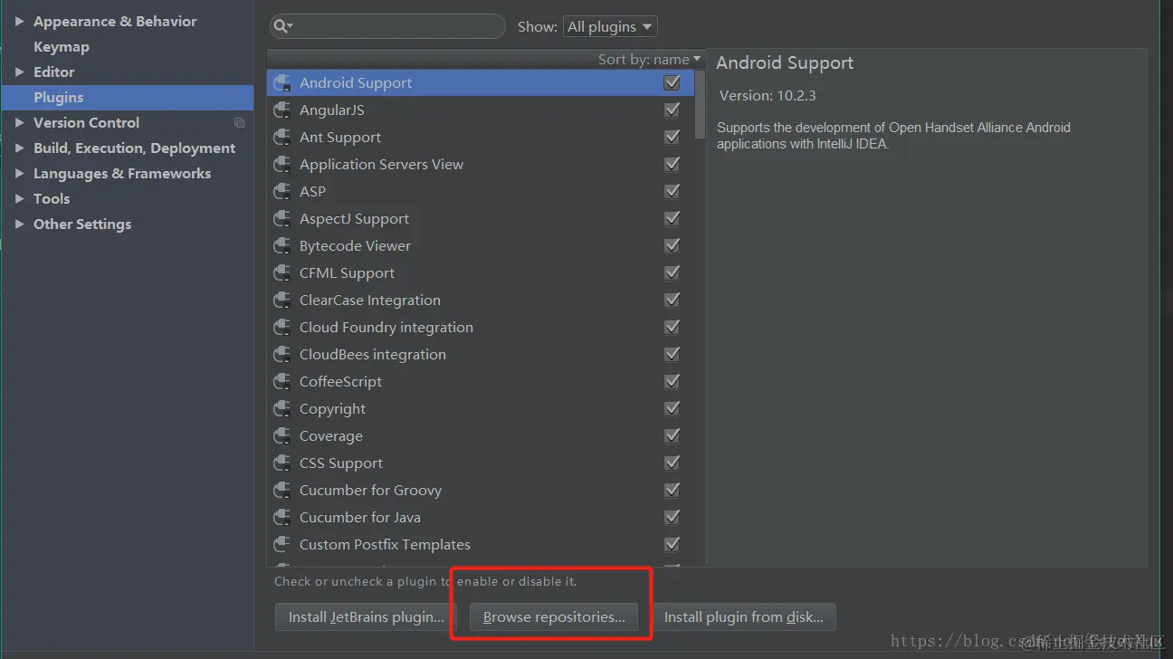Screen dimensions: 1173x659
Task: Click the ClearCase Integration plugin icon
Action: (282, 301)
